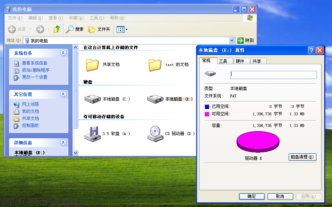Collapse the 其它位置 panel chevron
Image resolution: width=332 pixels, height=207 pixels.
tap(63, 94)
